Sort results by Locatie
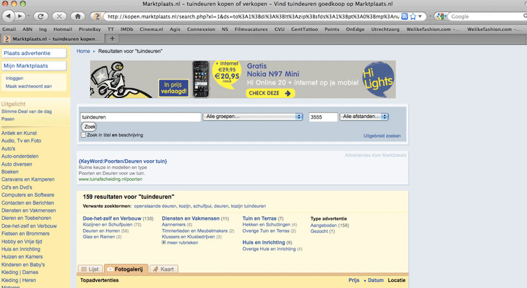The height and width of the screenshot is (288, 527). pyautogui.click(x=397, y=280)
